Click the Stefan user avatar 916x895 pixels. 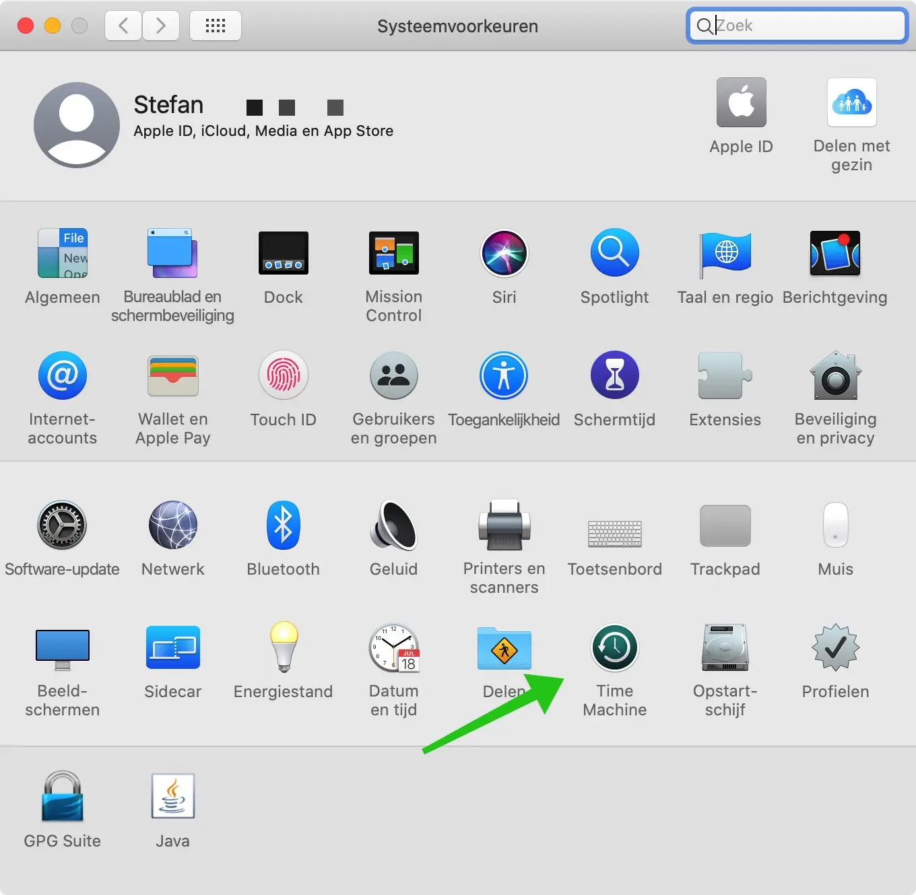tap(77, 125)
